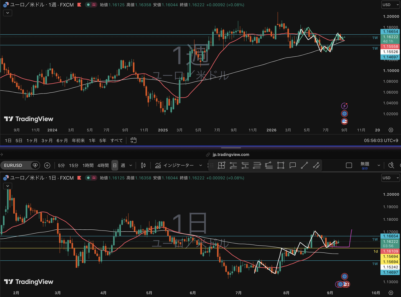Switch to the 4時間 timeframe
This screenshot has height=297, width=401.
pyautogui.click(x=103, y=166)
